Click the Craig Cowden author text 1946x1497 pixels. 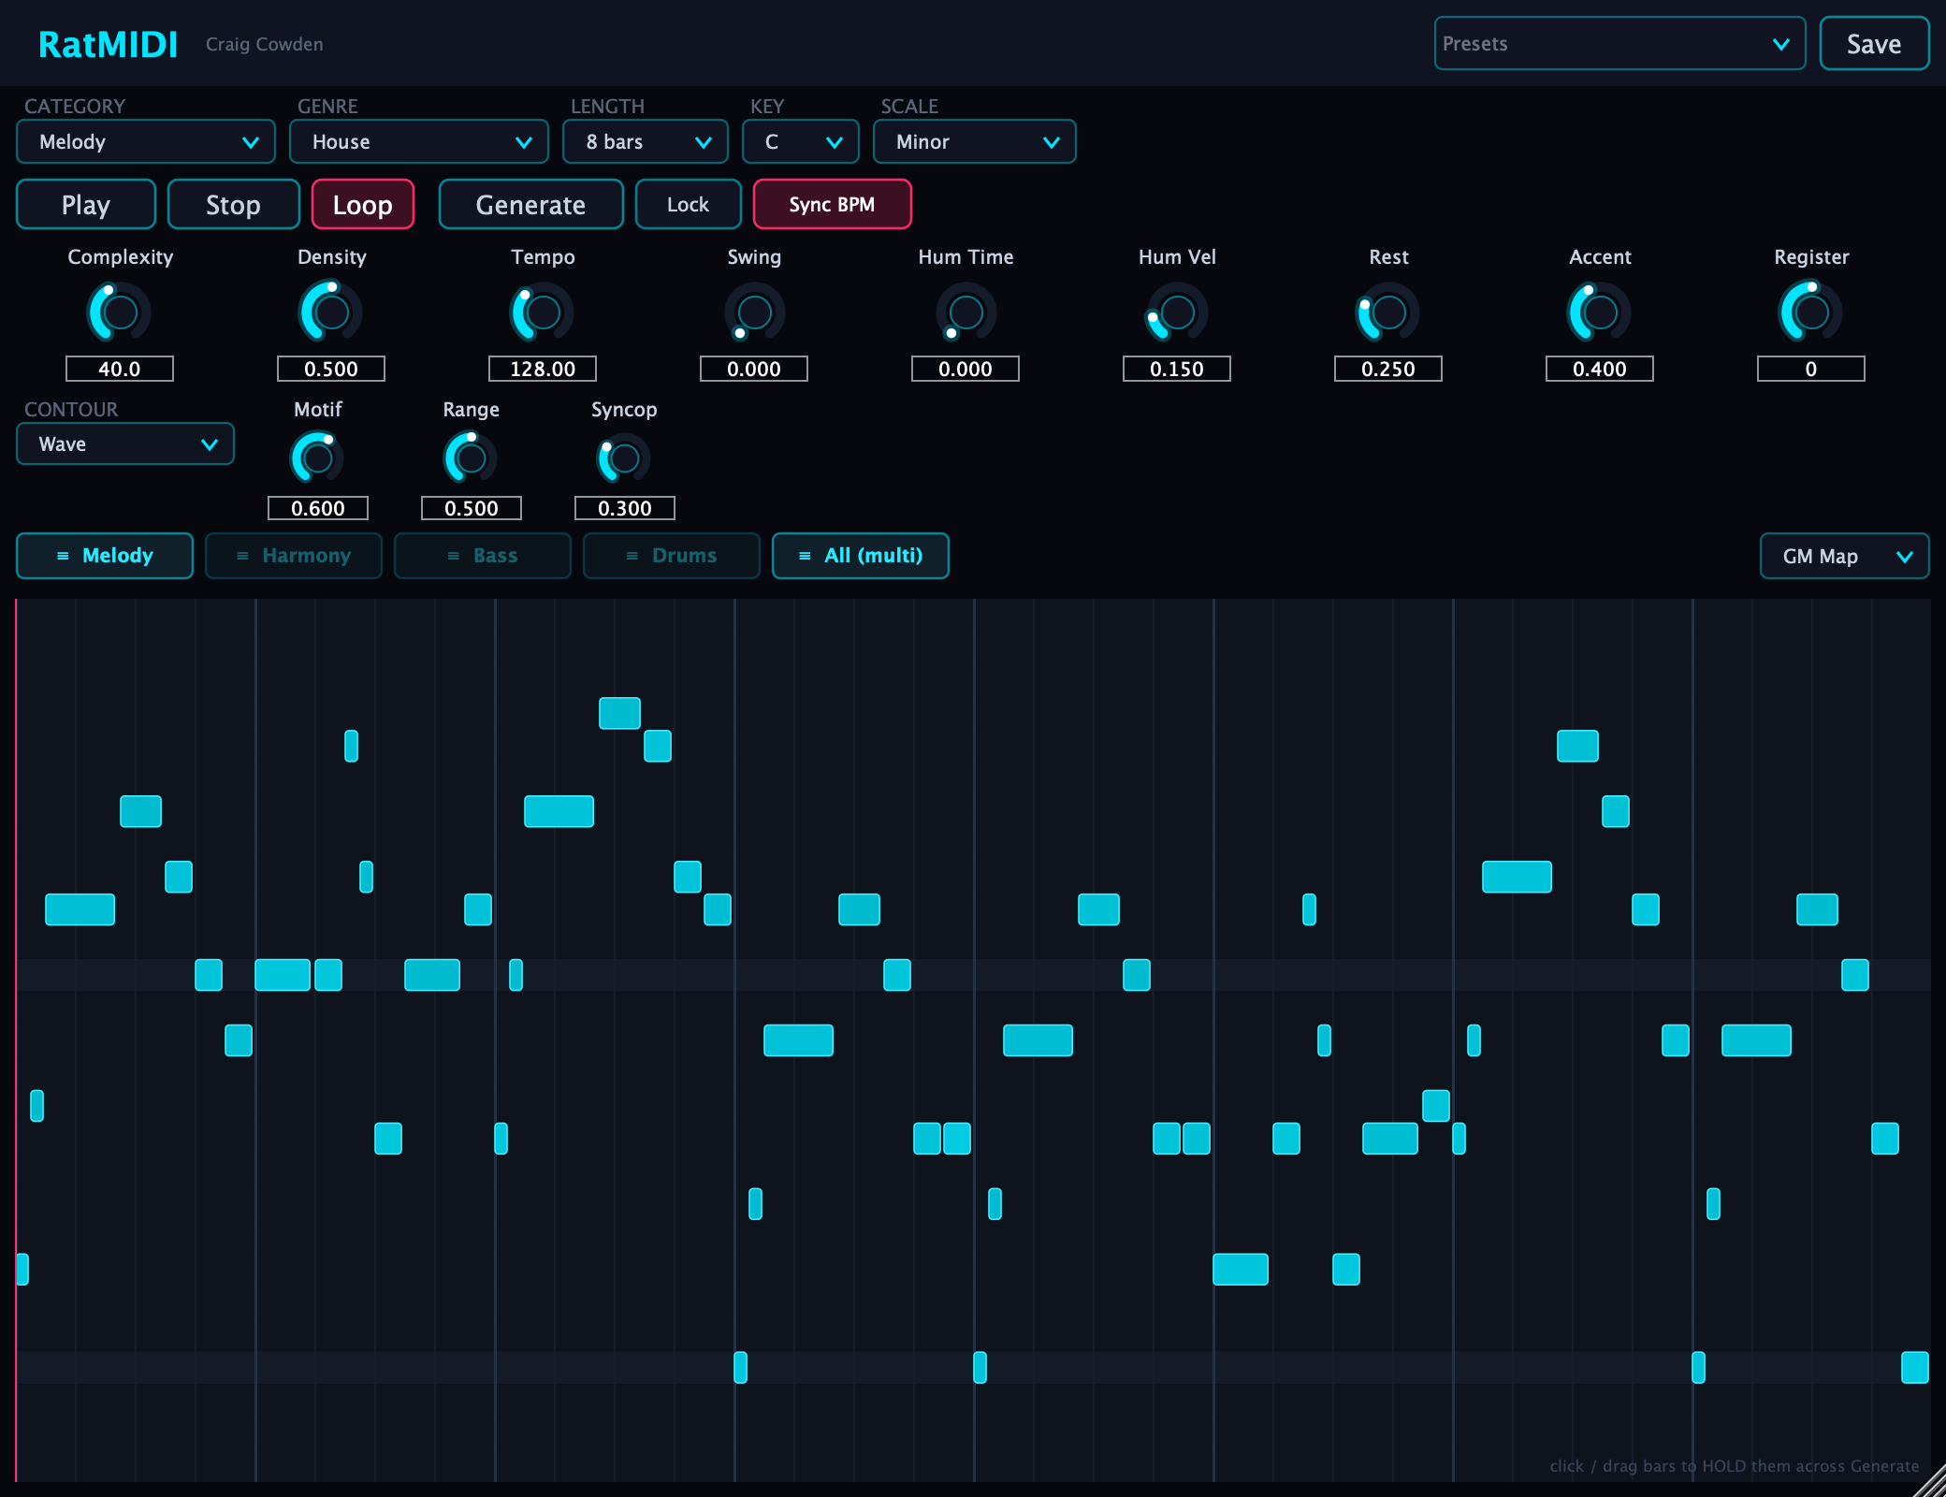(x=265, y=44)
